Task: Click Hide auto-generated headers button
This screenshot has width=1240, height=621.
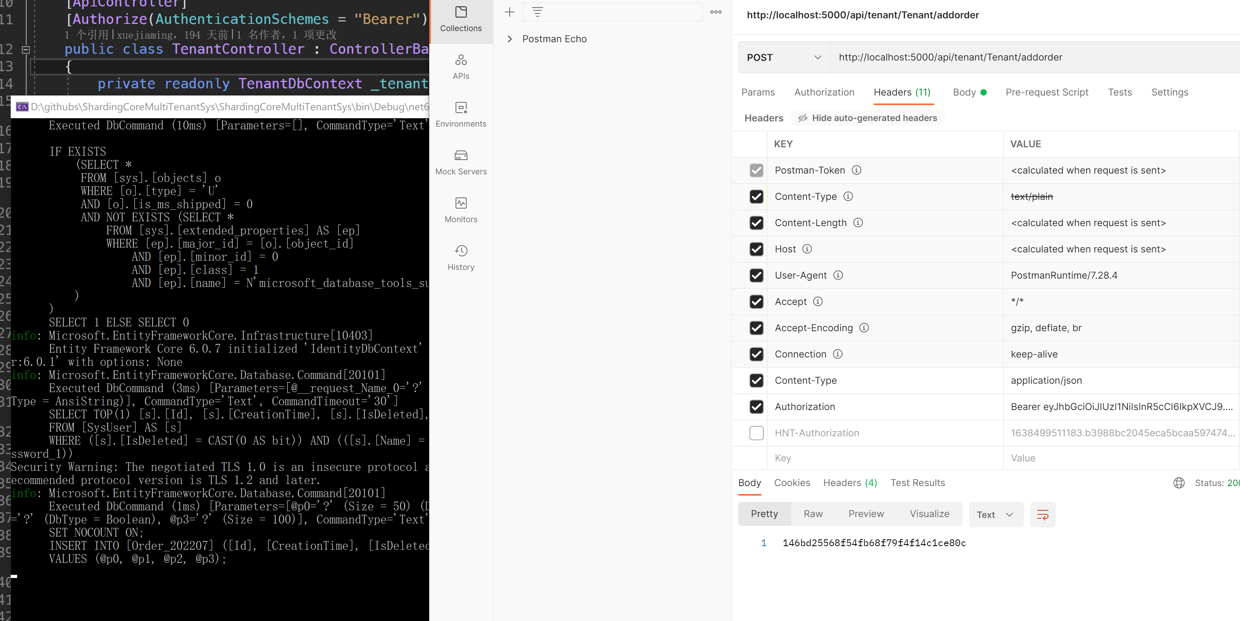Action: [867, 118]
